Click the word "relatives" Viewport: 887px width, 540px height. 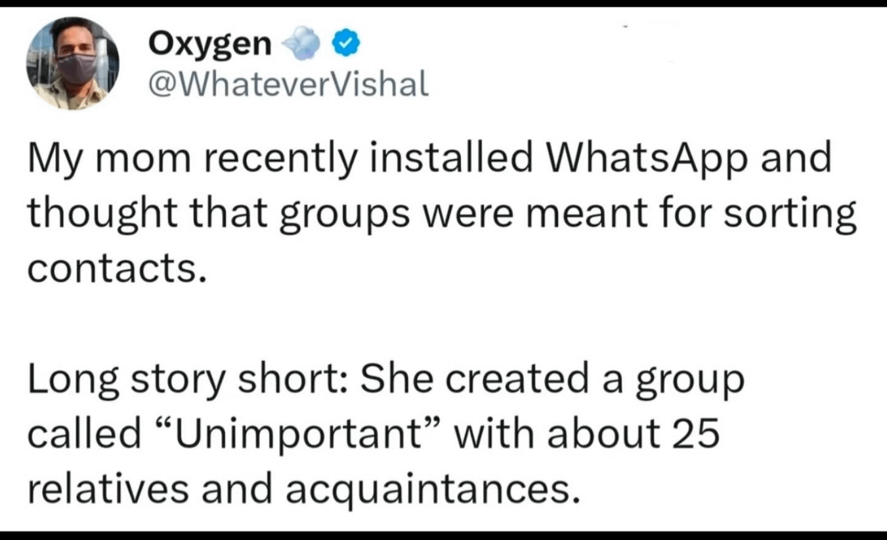tap(110, 489)
